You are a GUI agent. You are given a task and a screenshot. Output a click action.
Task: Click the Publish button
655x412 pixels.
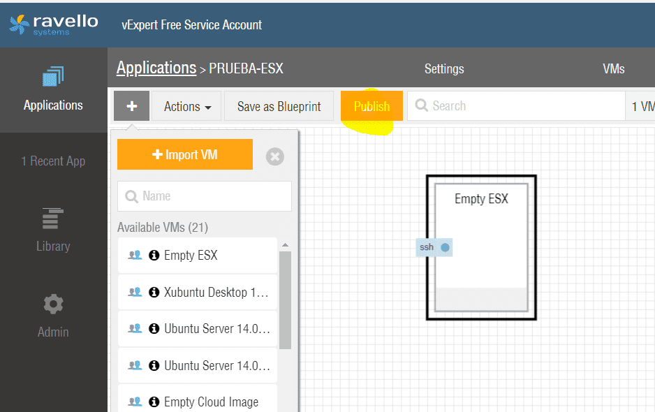(371, 106)
